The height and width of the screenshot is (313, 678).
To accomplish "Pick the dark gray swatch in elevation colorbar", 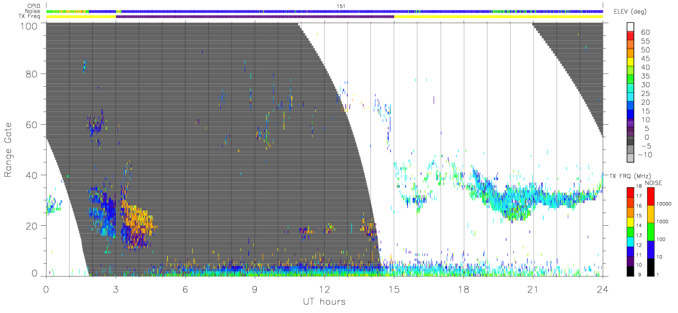I will (631, 141).
